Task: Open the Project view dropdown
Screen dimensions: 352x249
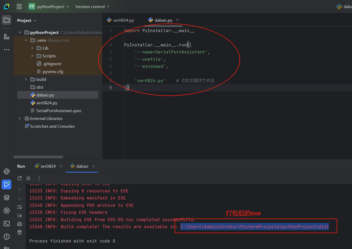Action: click(27, 20)
